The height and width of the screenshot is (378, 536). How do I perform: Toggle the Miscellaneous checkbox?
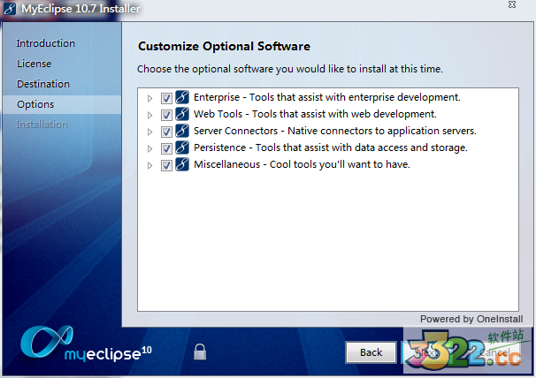click(166, 165)
